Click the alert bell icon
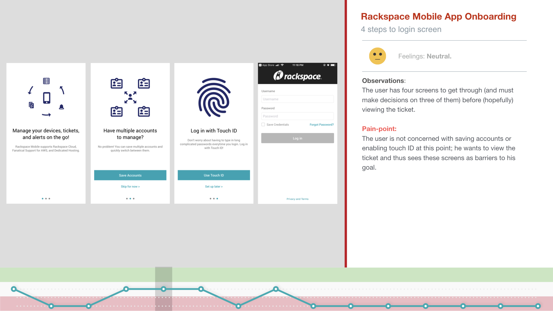 tap(61, 107)
